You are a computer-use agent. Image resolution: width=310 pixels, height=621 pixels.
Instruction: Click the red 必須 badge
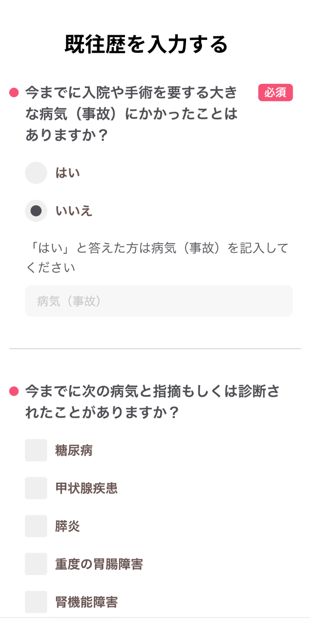coord(275,93)
